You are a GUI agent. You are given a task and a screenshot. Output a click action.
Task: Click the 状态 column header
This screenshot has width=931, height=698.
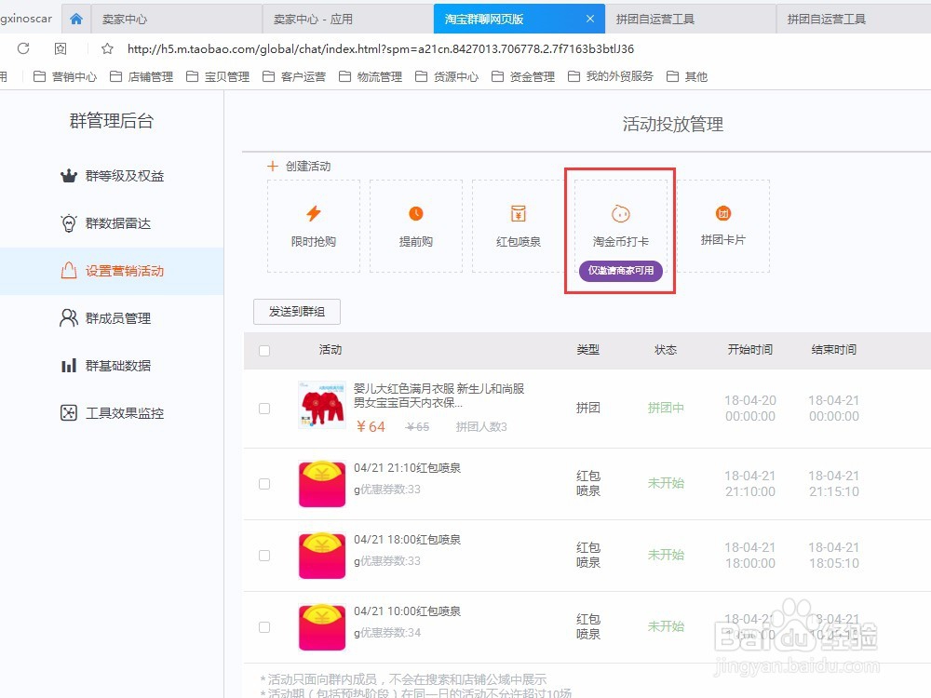(666, 350)
